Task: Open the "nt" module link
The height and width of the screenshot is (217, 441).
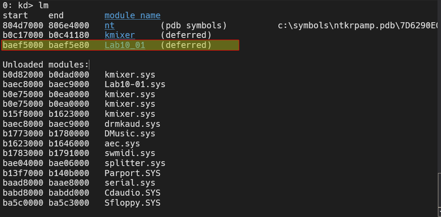Action: [109, 26]
